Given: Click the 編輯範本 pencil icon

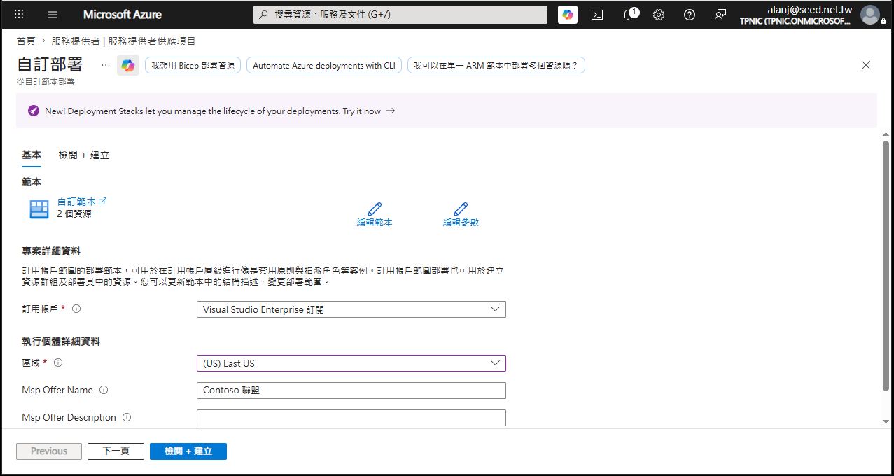Looking at the screenshot, I should [375, 209].
